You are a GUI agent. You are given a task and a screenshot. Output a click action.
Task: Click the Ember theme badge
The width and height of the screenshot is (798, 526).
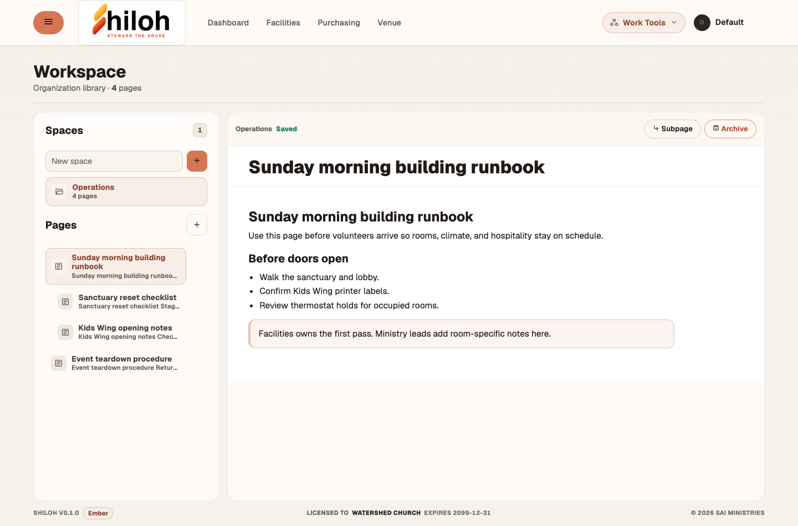tap(98, 513)
